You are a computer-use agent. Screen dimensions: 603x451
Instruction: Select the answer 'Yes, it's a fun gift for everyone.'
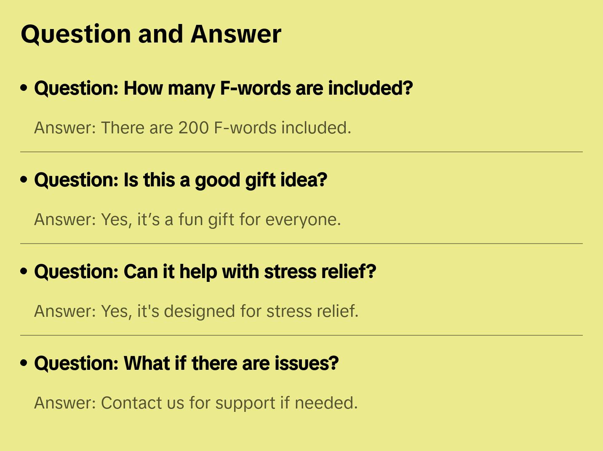point(187,220)
